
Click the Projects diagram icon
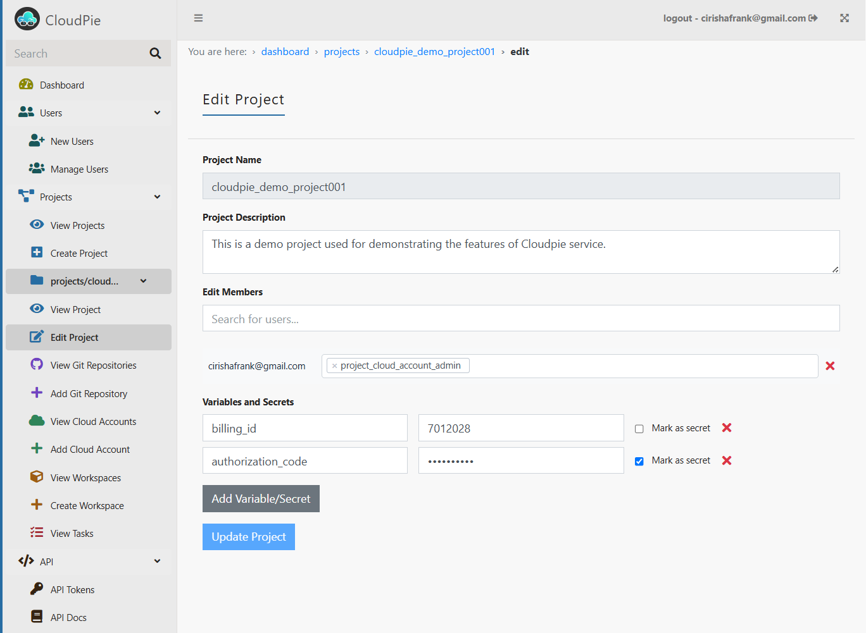tap(26, 196)
